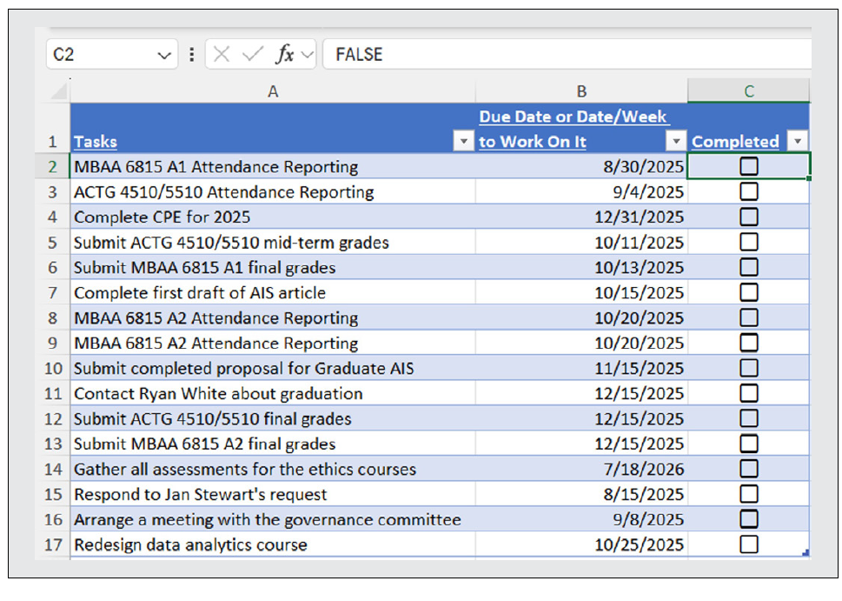The height and width of the screenshot is (601, 842).
Task: Select column C header
Action: [x=748, y=91]
